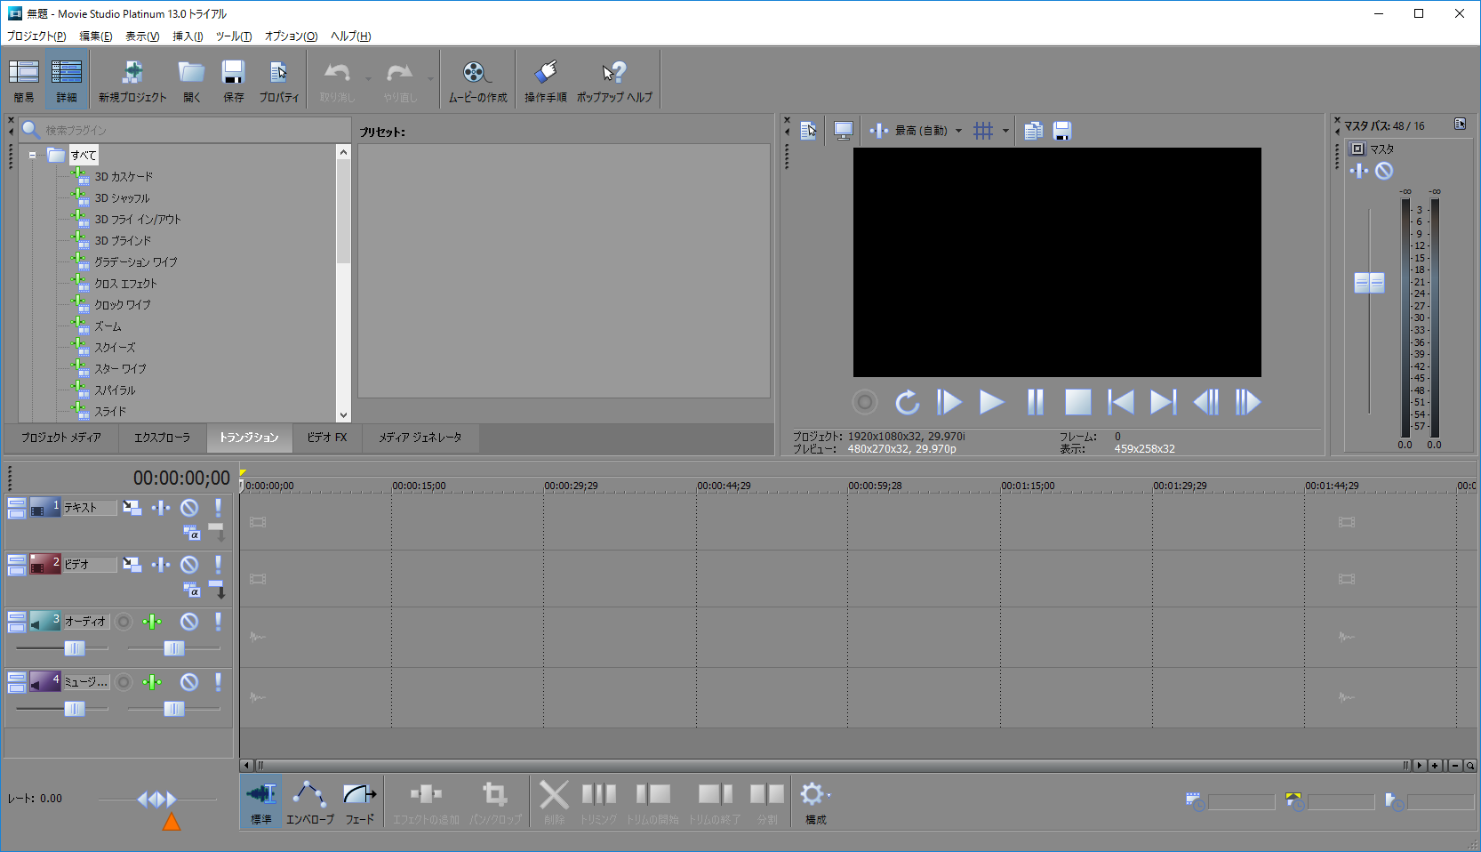Save preview snapshot to file
1481x852 pixels.
click(1061, 131)
